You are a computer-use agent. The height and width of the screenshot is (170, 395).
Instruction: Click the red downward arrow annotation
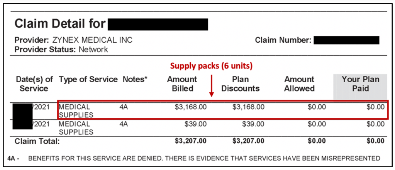(212, 86)
